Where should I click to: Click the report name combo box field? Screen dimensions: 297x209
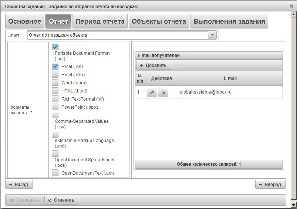tap(118, 35)
